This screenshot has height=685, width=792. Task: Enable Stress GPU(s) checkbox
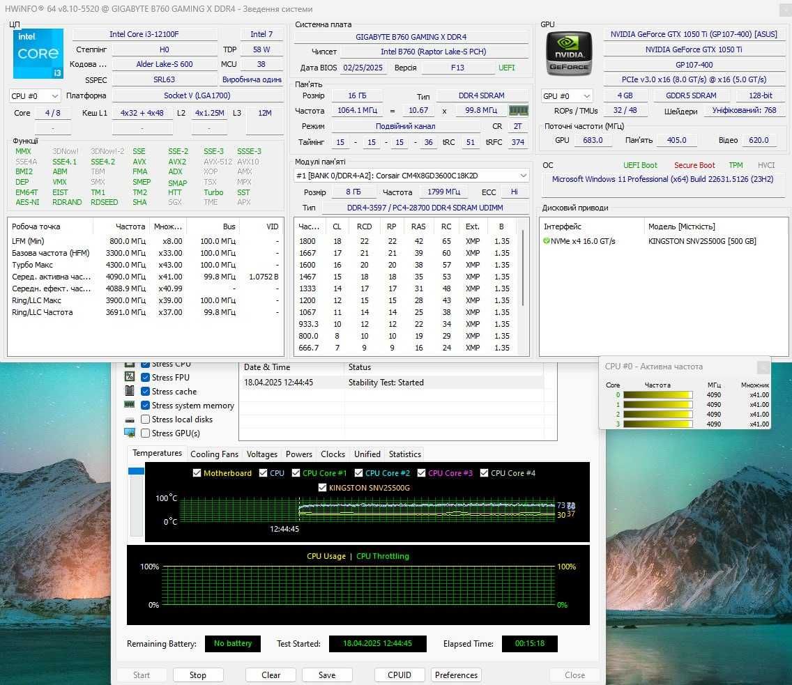[145, 433]
